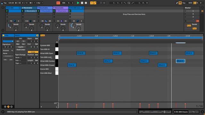Image resolution: width=205 pixels, height=115 pixels.
Task: Click the Groove hot-swap icon
Action: coord(12,50)
